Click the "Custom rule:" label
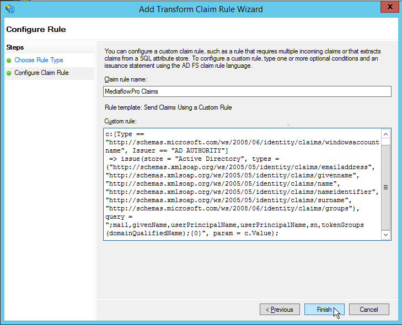This screenshot has height=325, width=402. point(120,121)
